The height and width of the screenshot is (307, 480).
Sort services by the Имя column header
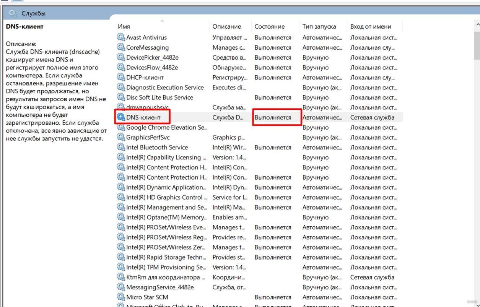point(124,26)
